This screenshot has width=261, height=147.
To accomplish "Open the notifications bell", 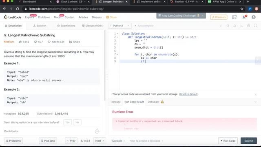I will (x=244, y=17).
